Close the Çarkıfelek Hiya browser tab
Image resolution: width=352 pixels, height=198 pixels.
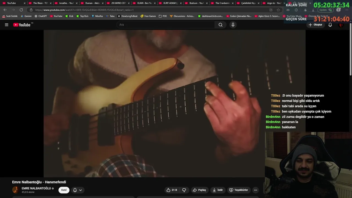coord(258,3)
